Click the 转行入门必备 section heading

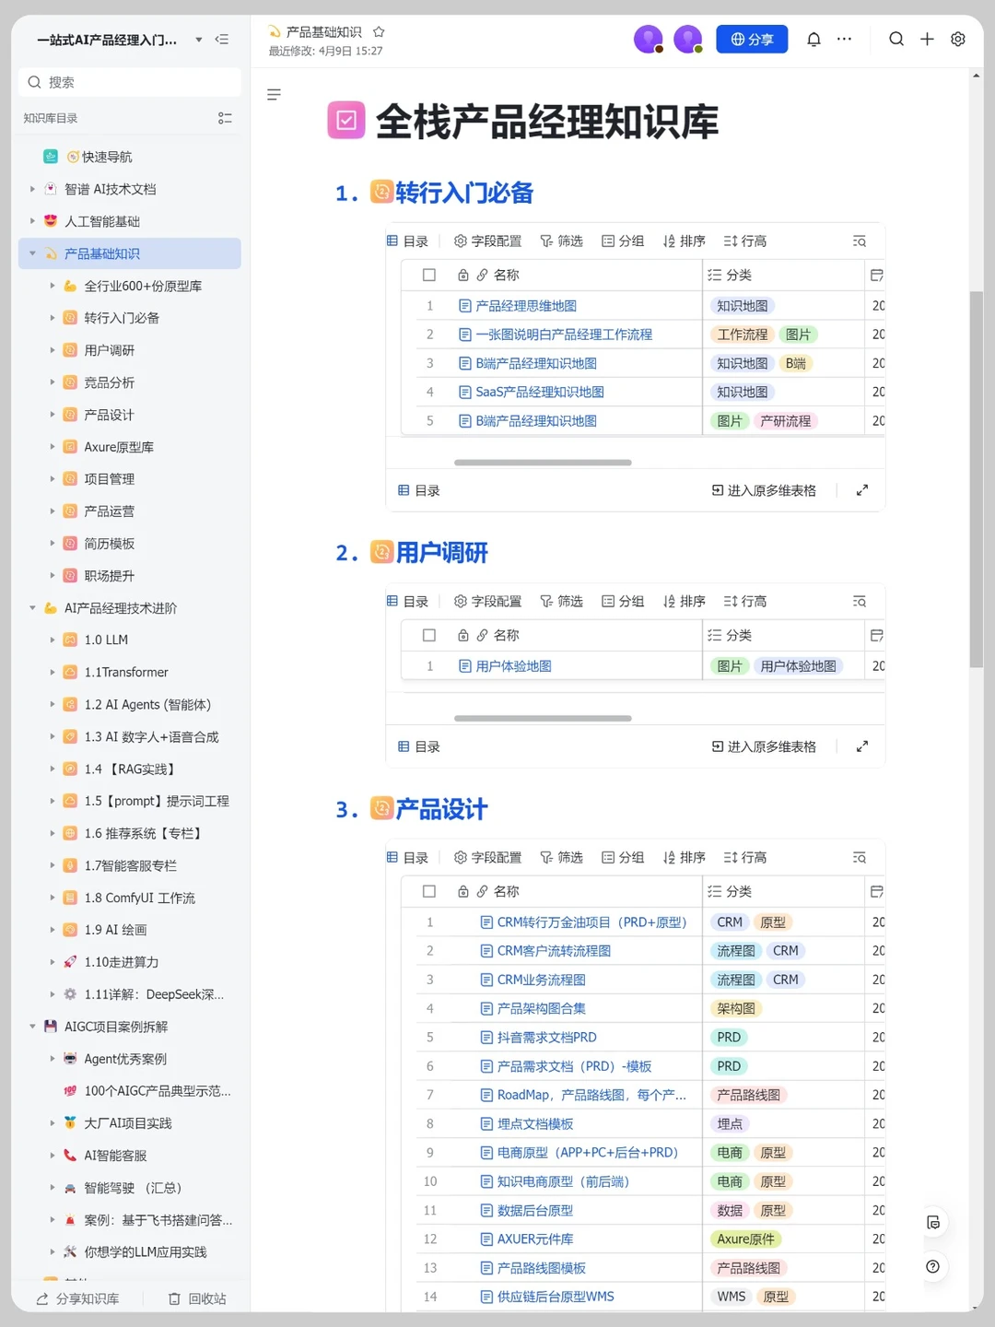tap(464, 193)
